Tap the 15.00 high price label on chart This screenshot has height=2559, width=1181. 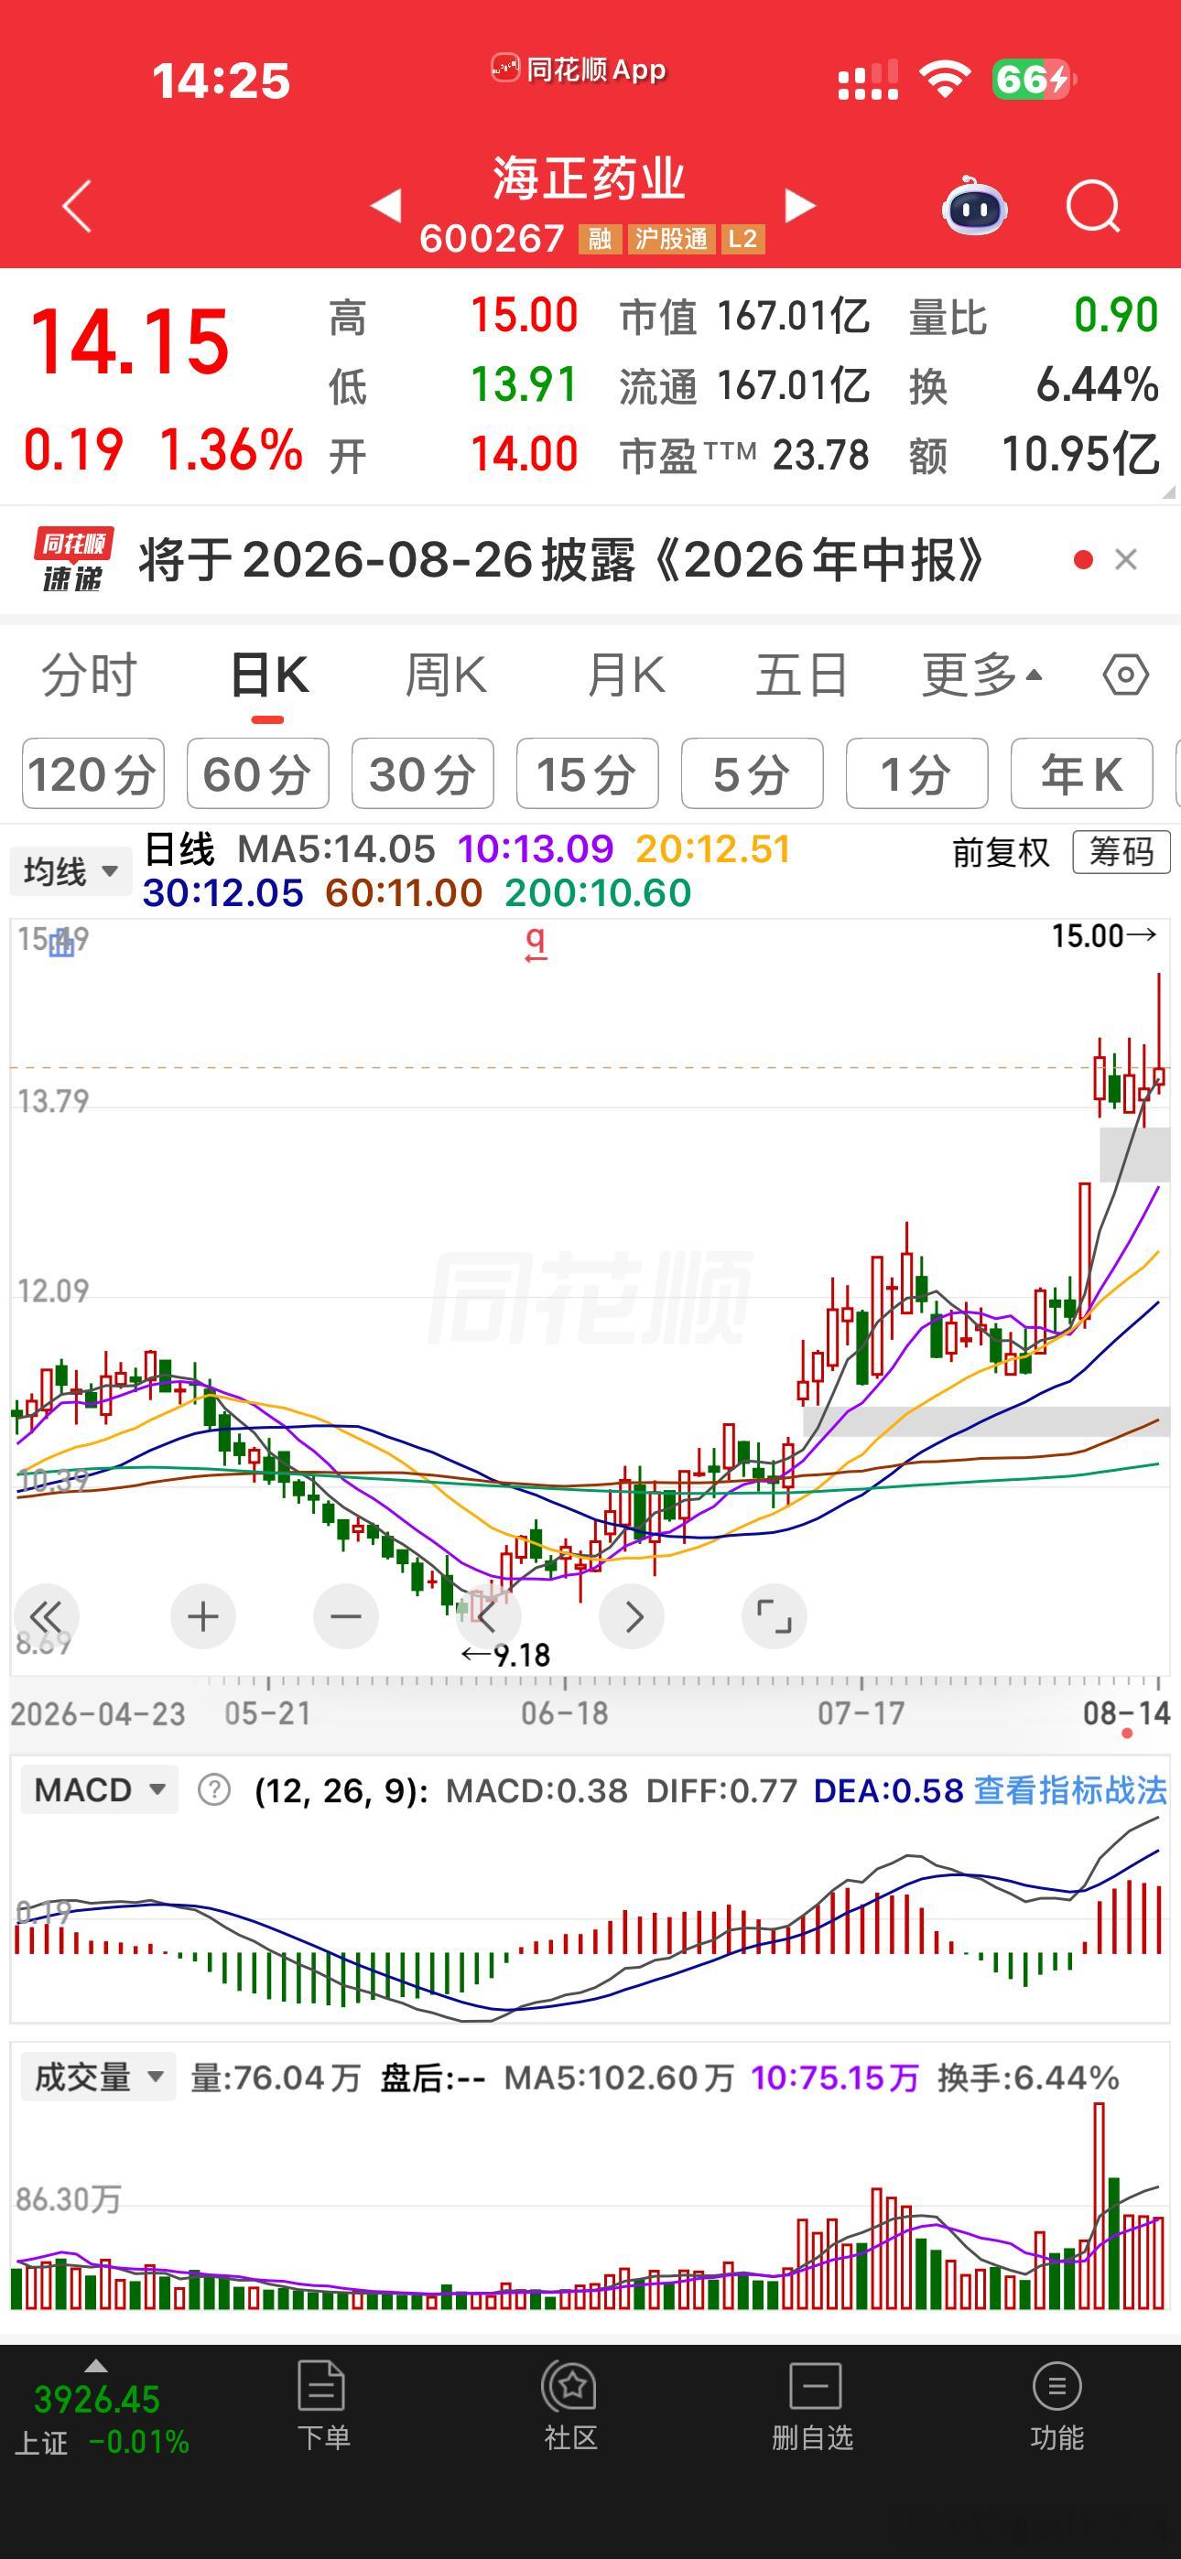tap(1103, 935)
